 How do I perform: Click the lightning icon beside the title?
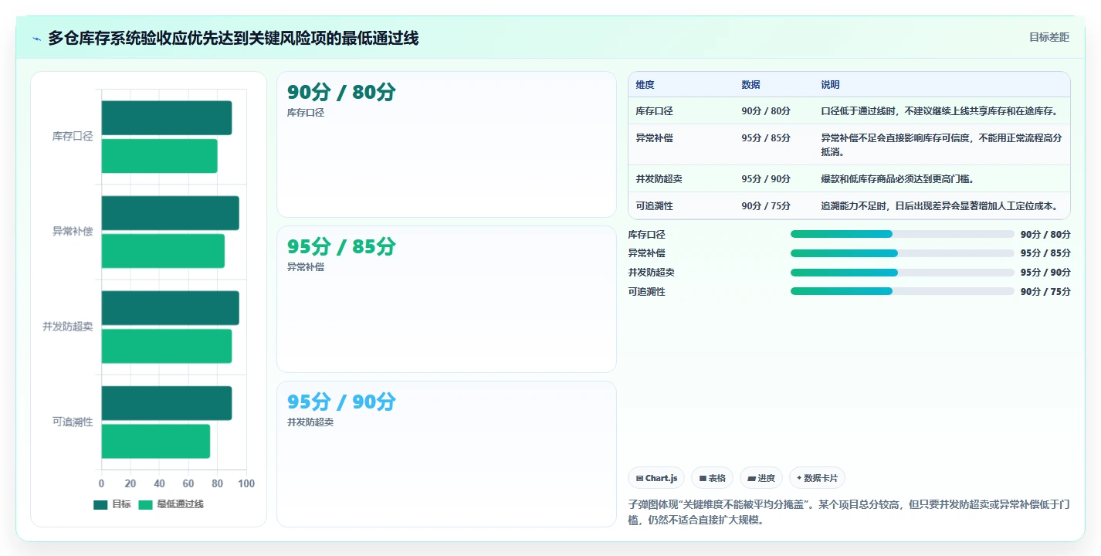click(37, 39)
